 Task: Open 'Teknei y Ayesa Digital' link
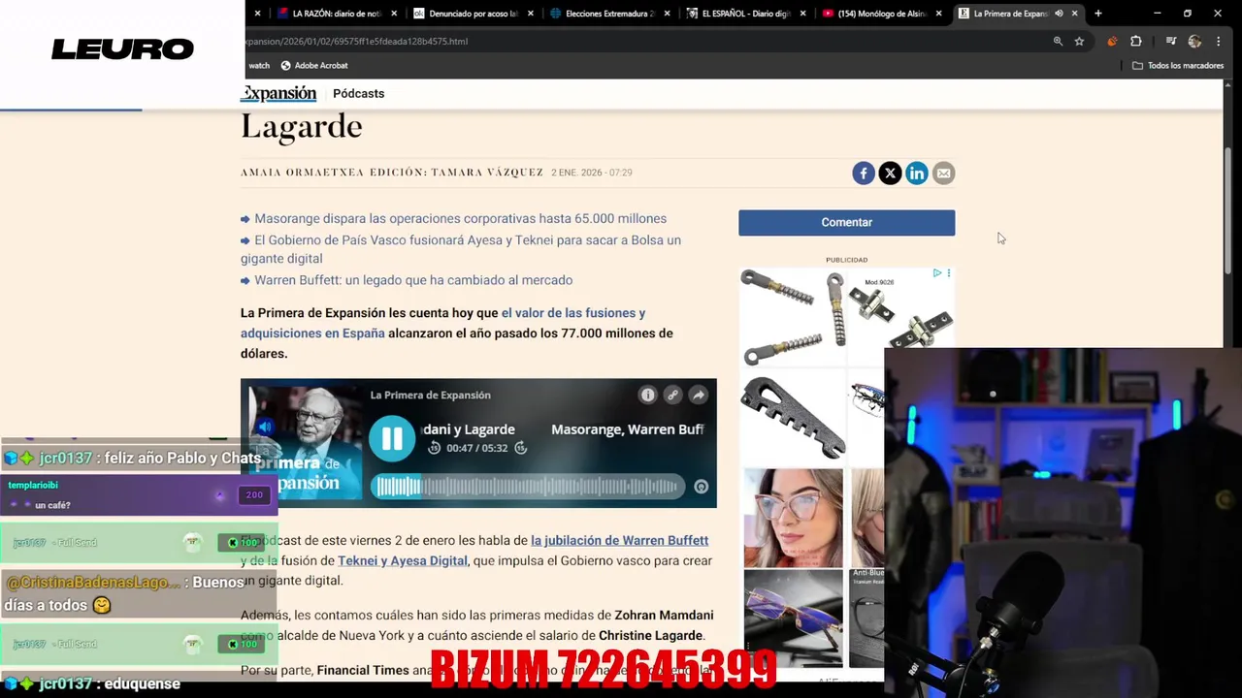(403, 560)
